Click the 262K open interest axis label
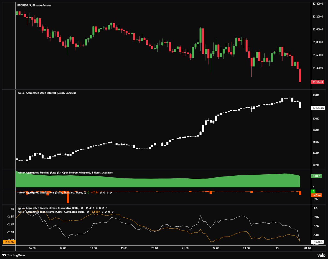 pyautogui.click(x=316, y=165)
